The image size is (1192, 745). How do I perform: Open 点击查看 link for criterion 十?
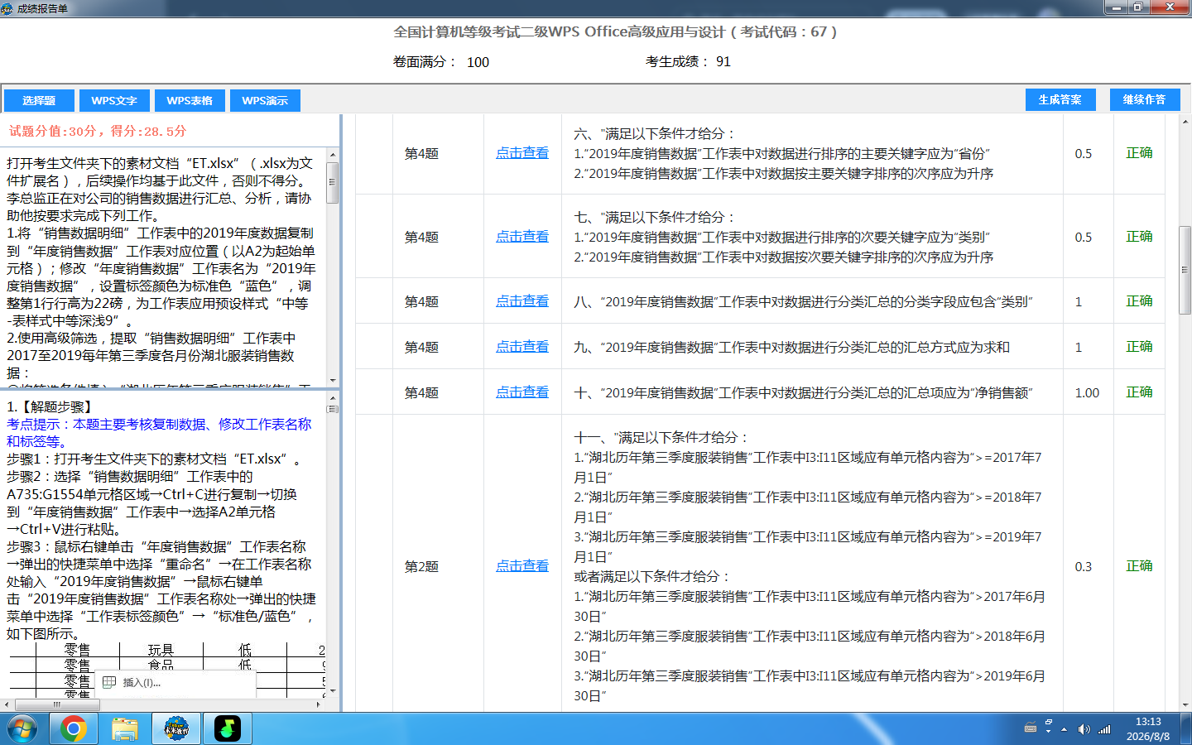pos(522,392)
